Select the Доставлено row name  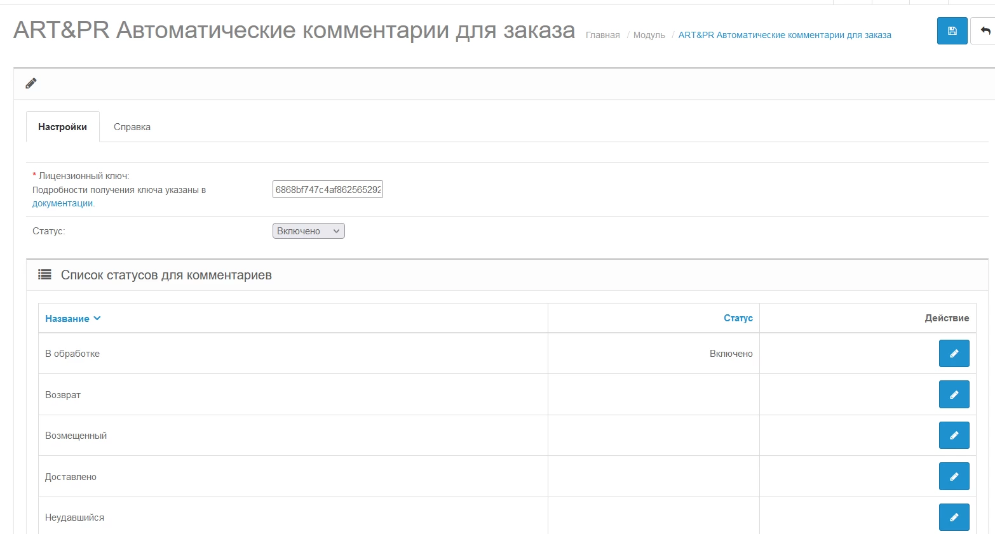pos(71,477)
